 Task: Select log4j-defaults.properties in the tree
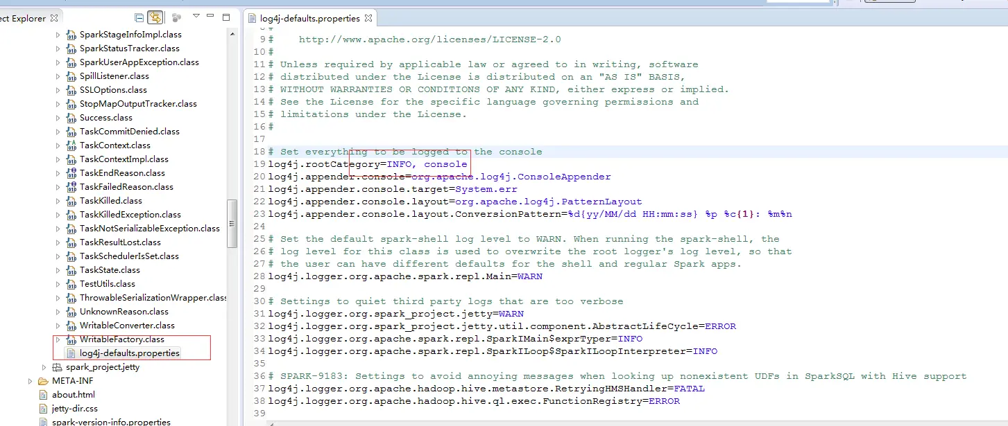pyautogui.click(x=129, y=353)
